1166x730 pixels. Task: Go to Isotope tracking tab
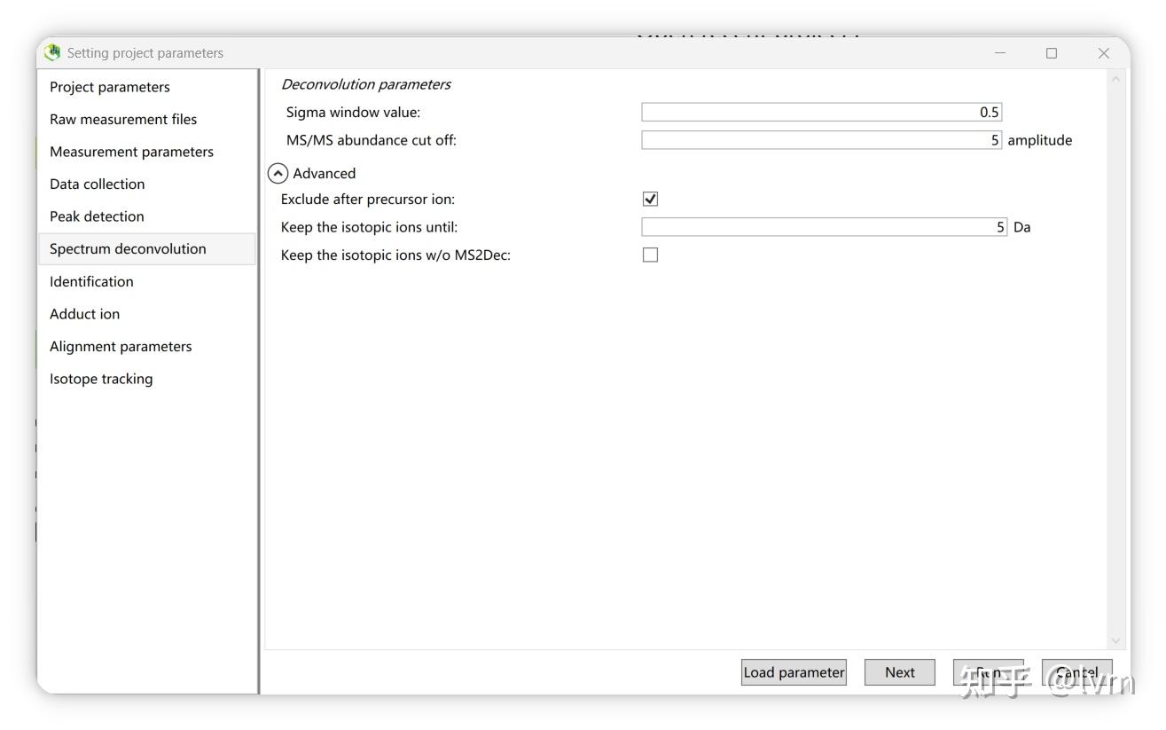(x=101, y=379)
